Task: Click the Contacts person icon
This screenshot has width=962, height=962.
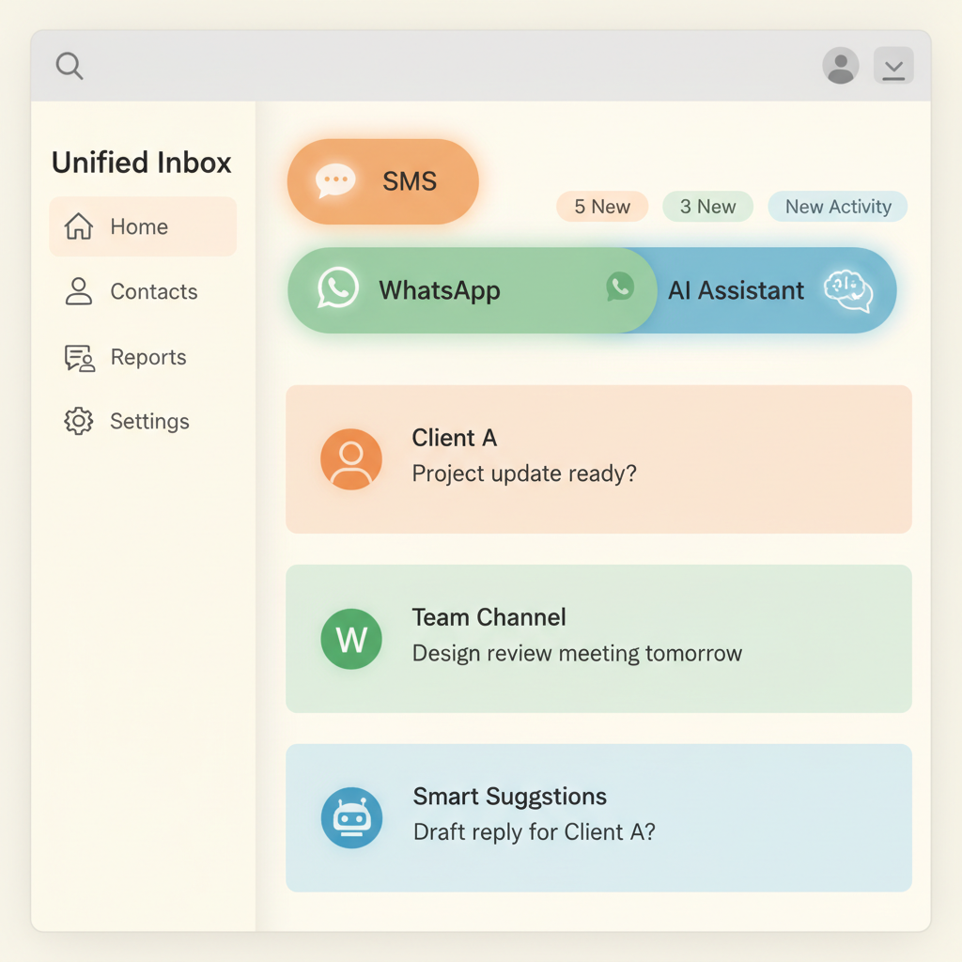Action: point(79,291)
